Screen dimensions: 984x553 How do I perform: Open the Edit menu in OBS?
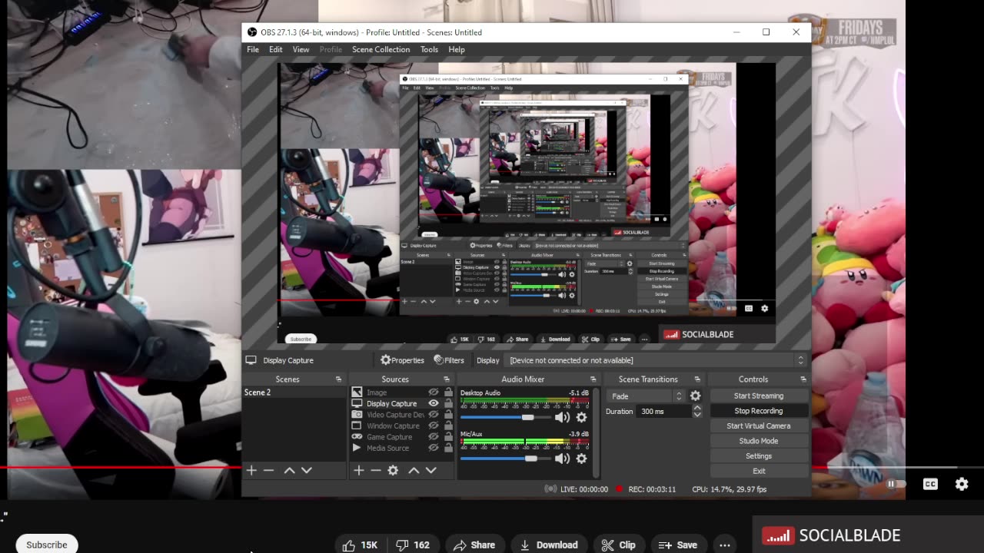pos(276,49)
